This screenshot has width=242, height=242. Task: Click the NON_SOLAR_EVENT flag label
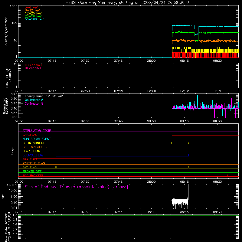pyautogui.click(x=37, y=139)
